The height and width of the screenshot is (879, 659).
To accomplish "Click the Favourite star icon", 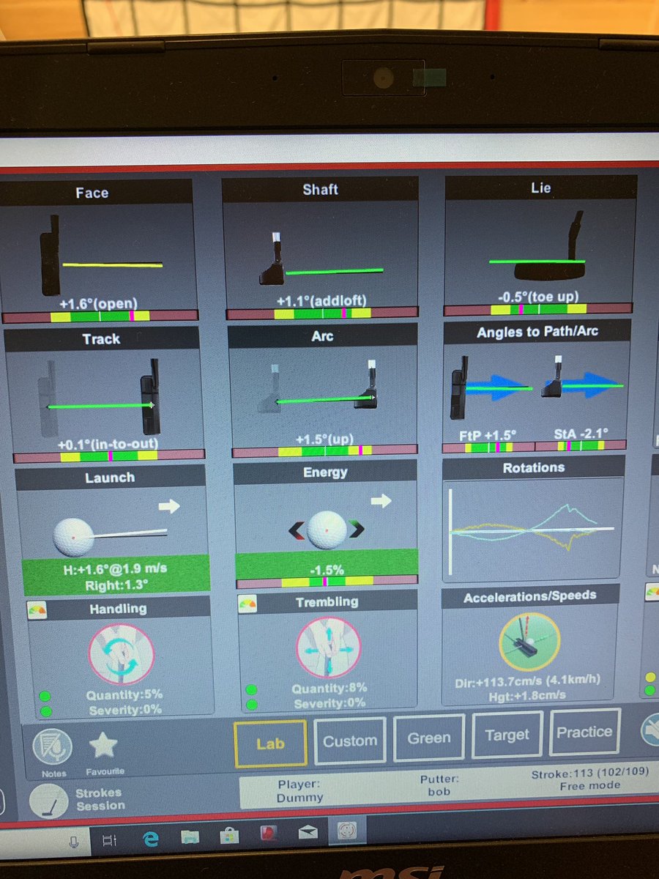I will [x=103, y=746].
